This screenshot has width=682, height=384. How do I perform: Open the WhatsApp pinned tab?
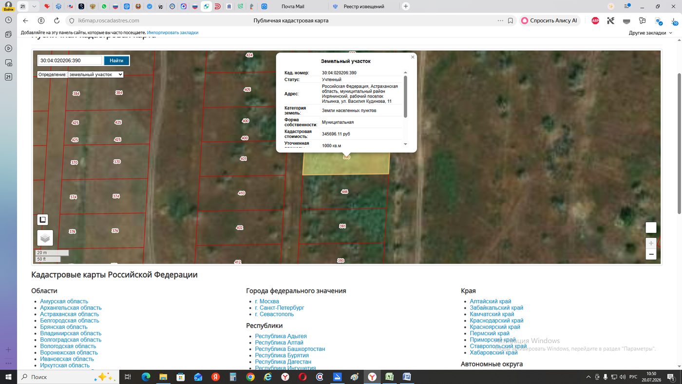[105, 6]
